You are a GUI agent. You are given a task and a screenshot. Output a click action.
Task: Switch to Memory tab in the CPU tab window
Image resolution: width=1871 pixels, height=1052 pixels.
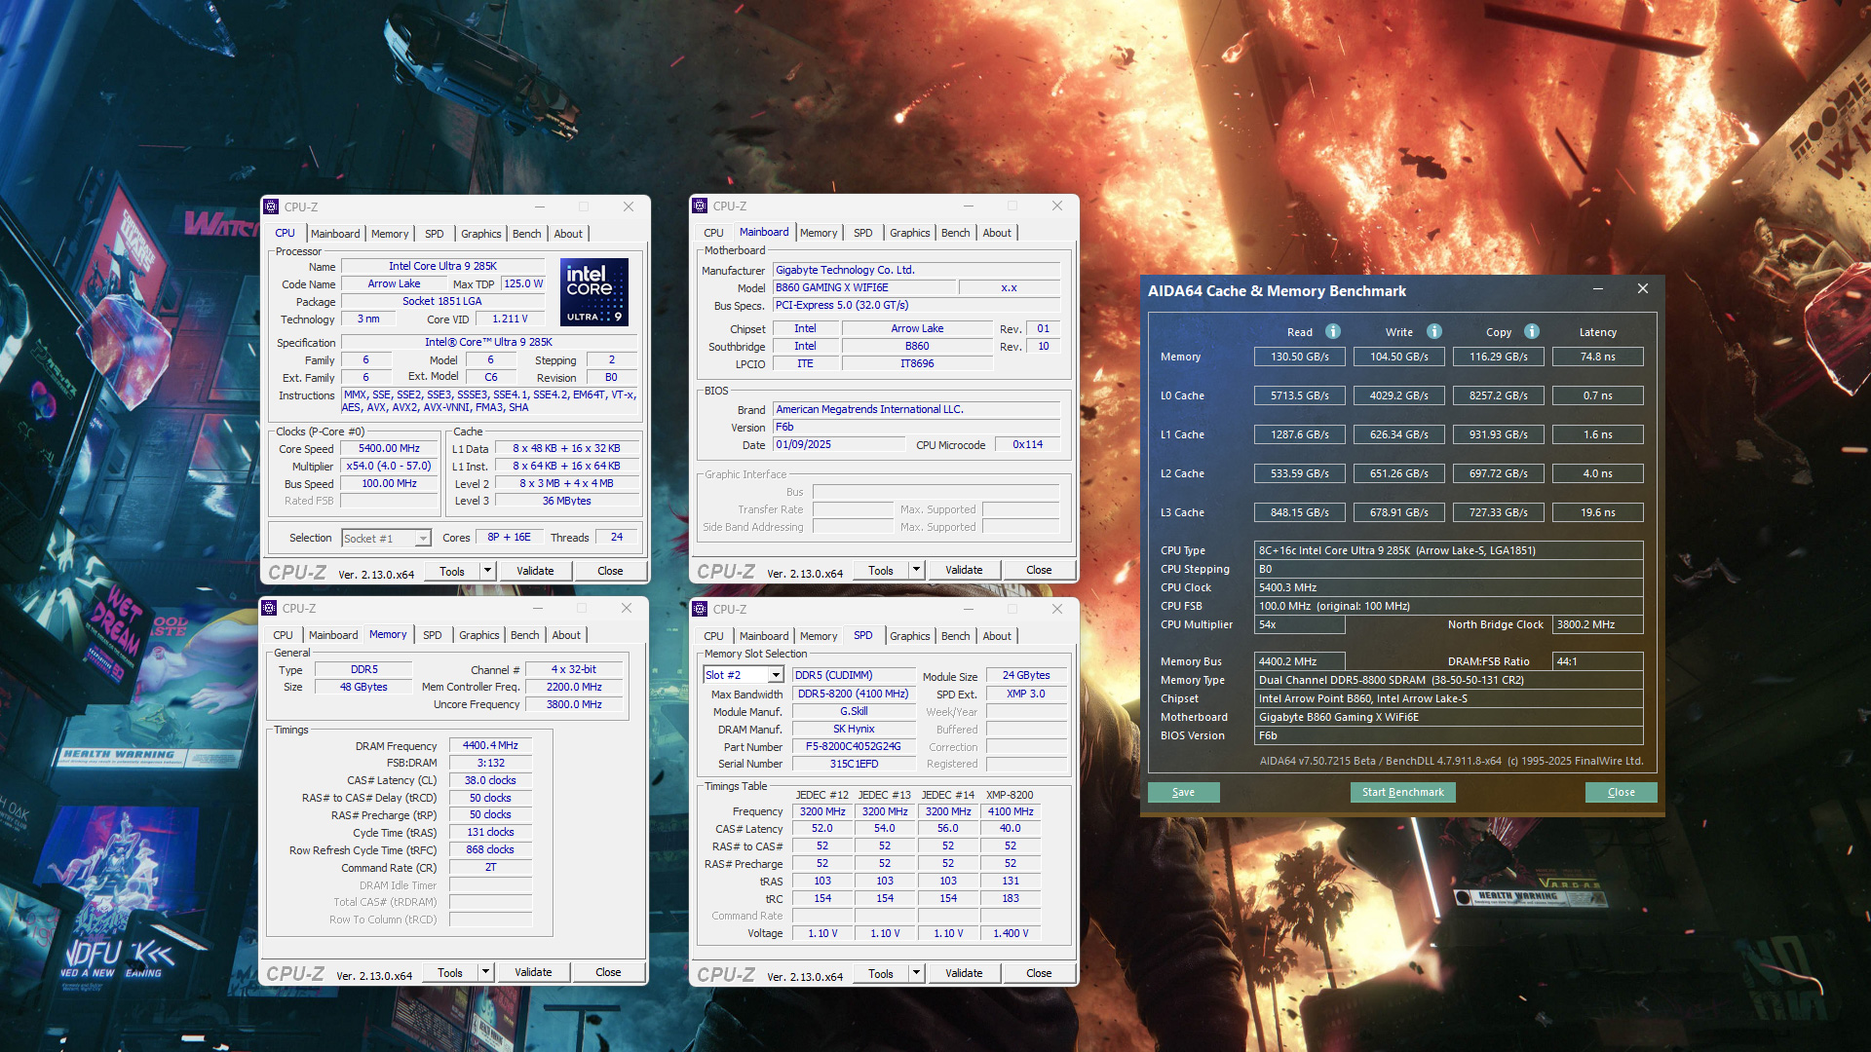click(x=390, y=234)
